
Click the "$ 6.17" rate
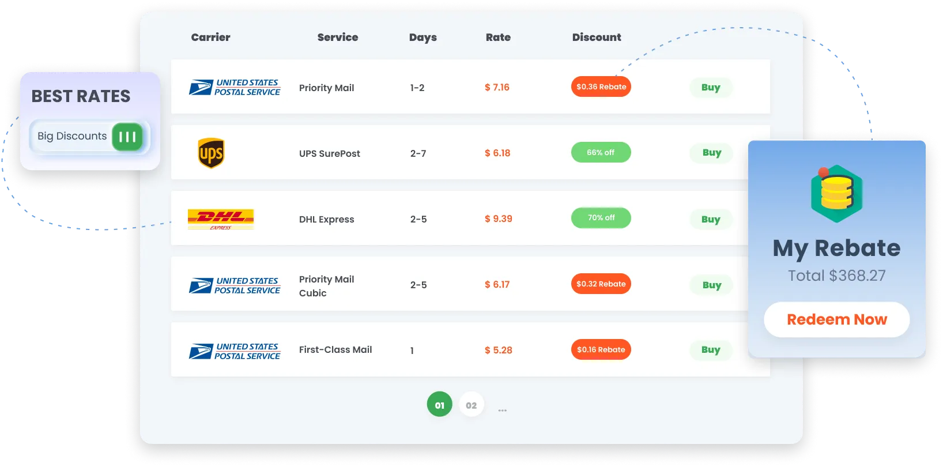pos(497,284)
